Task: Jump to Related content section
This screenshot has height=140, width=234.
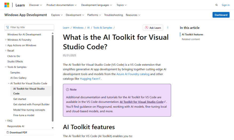Action: coord(191,39)
